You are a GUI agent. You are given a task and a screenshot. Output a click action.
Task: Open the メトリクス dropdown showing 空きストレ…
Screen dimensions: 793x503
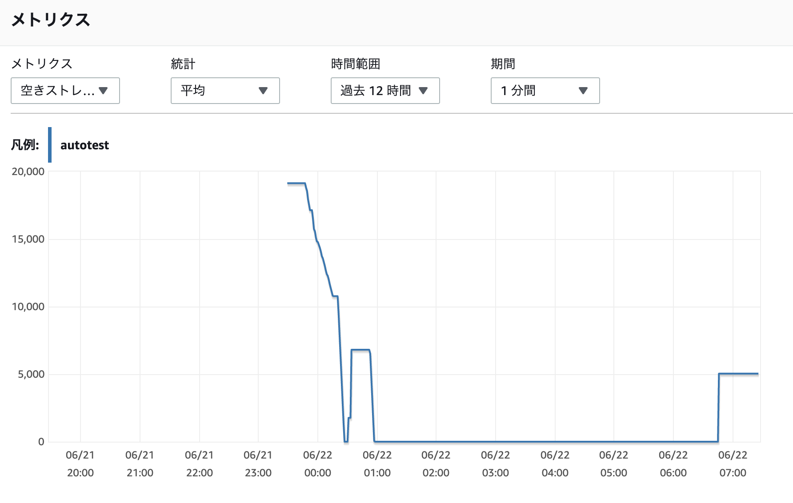coord(65,91)
